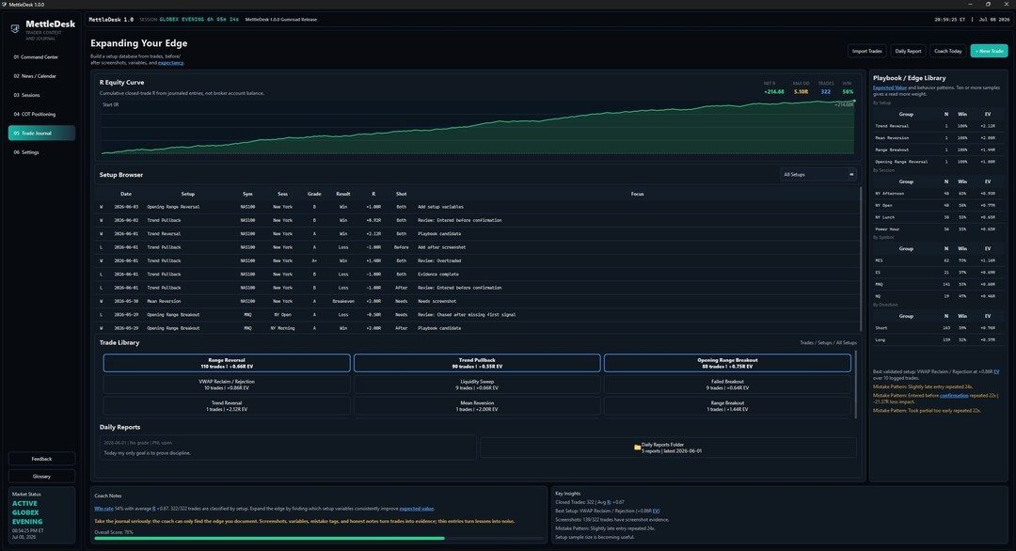
Task: Open the Feedback button in sidebar
Action: (41, 459)
